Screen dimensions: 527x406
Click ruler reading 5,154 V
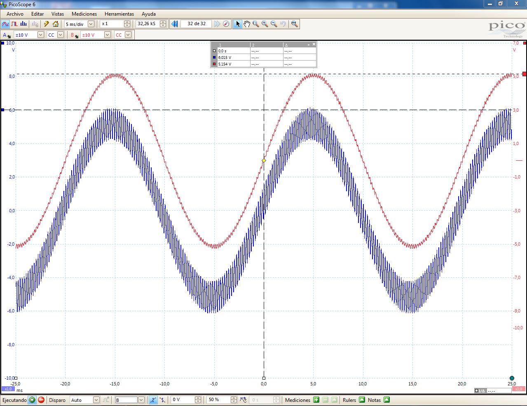(x=225, y=64)
